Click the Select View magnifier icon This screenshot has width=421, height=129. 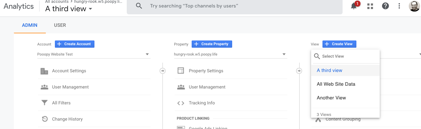click(317, 56)
